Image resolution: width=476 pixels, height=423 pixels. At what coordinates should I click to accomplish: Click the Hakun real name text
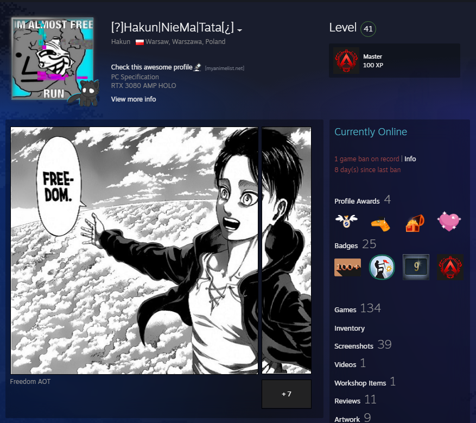click(x=120, y=42)
